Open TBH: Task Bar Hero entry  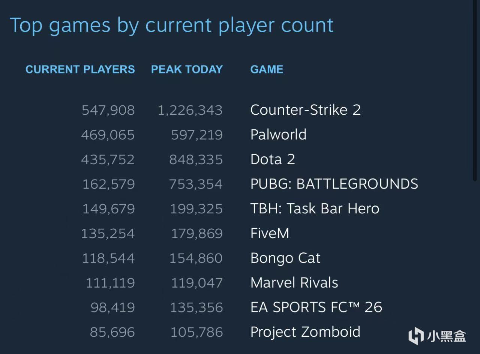[315, 208]
